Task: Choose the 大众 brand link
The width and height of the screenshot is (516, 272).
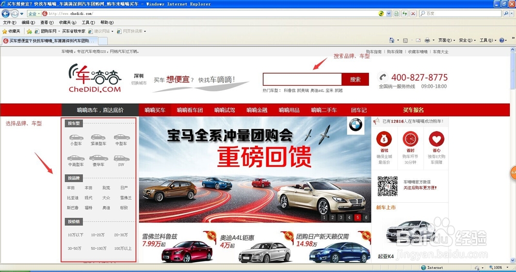Action: [106, 198]
